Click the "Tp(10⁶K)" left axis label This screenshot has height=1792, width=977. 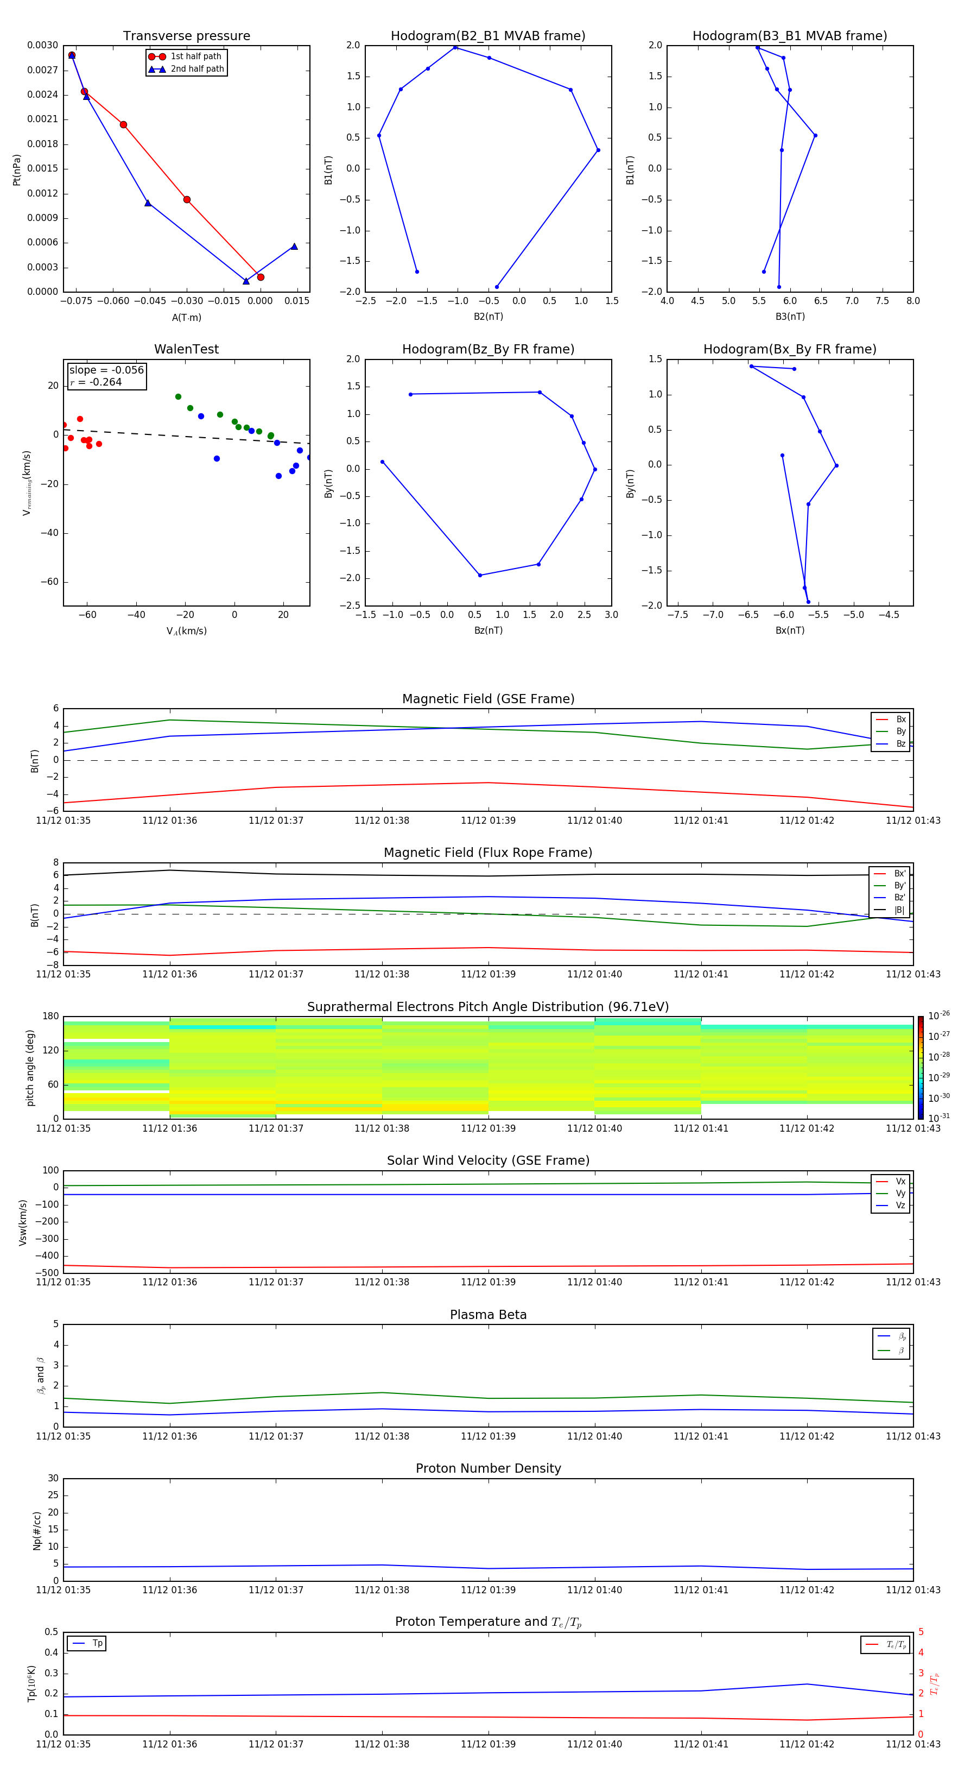click(31, 1683)
